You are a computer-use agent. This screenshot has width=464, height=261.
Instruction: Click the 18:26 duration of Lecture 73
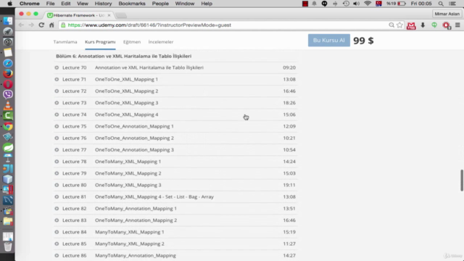[289, 103]
